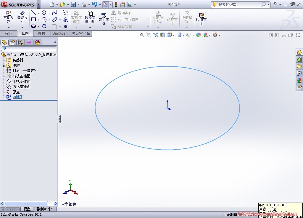
Task: Open the Line tool dropdown arrow
Action: pos(38,13)
